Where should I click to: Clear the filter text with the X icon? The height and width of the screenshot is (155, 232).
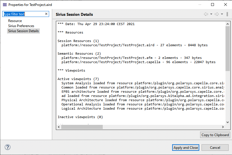pos(46,14)
